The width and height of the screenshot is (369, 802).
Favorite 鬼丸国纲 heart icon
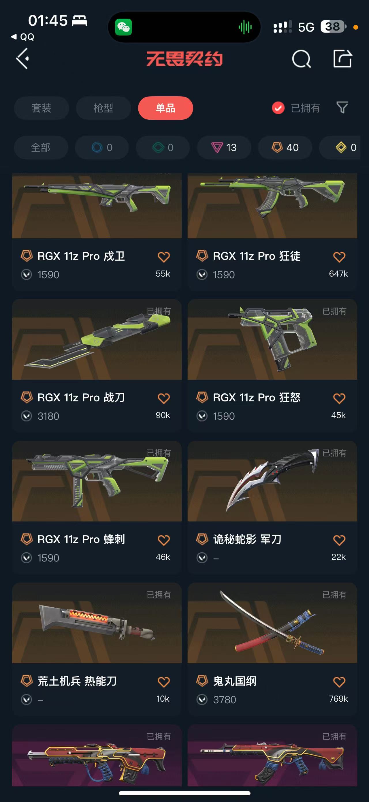coord(339,682)
